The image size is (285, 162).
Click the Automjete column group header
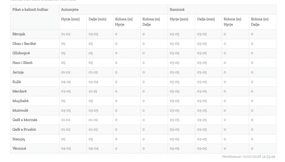click(70, 10)
